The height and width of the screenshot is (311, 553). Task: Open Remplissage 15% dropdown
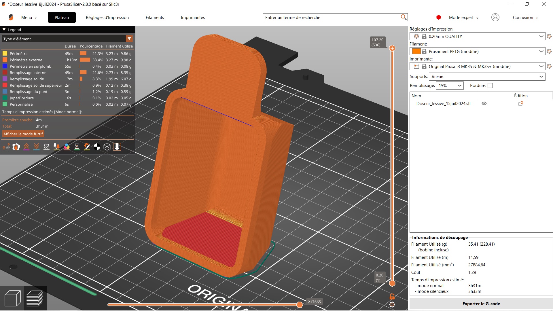click(459, 86)
